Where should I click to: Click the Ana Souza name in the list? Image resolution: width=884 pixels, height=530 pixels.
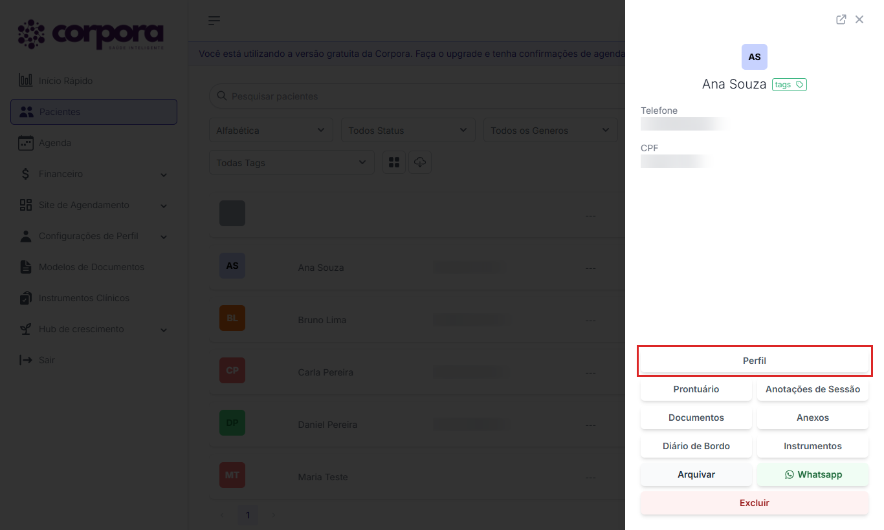321,268
